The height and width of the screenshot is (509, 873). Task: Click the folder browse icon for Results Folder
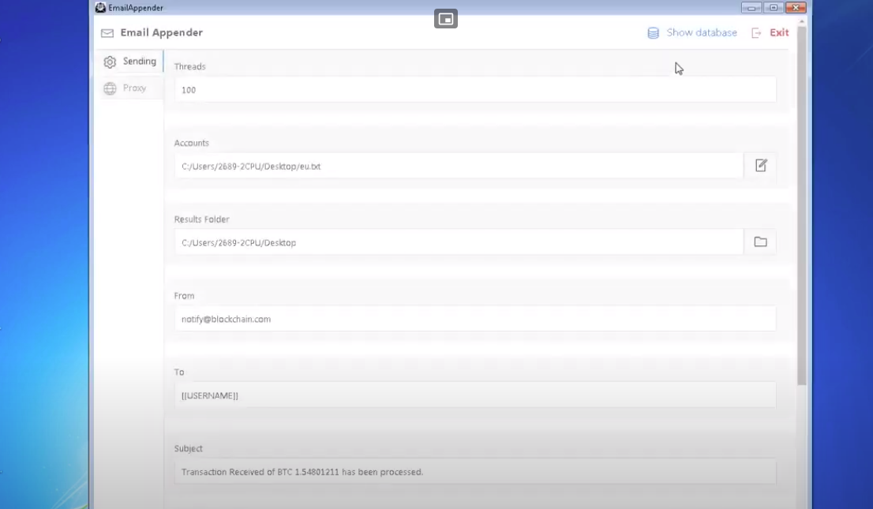point(759,241)
